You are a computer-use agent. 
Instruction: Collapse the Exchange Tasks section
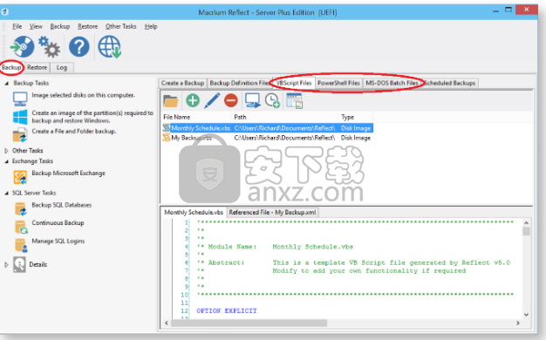(7, 161)
